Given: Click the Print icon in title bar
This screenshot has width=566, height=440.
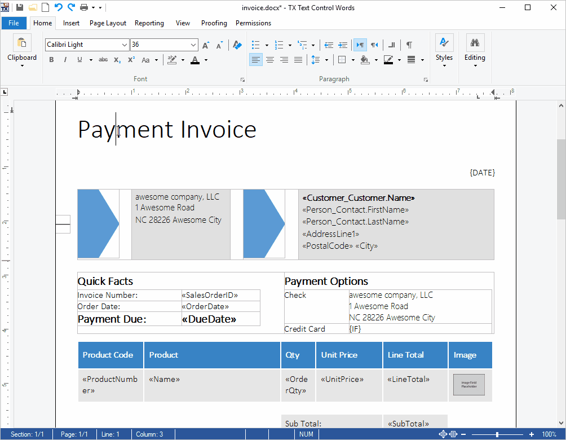Looking at the screenshot, I should pos(84,7).
